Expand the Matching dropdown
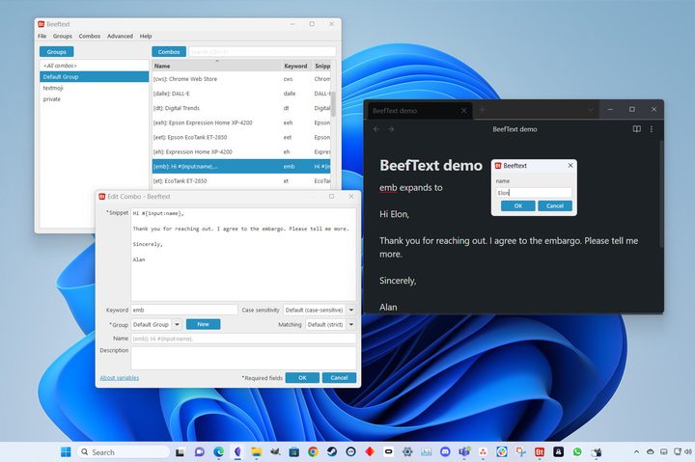Viewport: 695px width, 462px height. coord(351,324)
